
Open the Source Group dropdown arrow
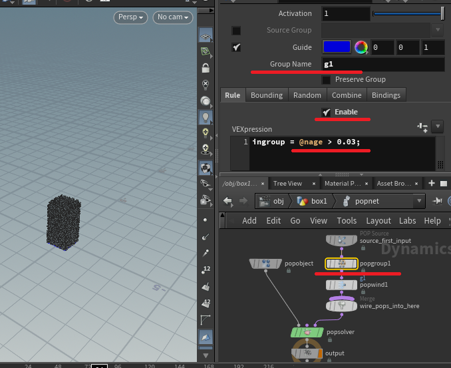[438, 30]
